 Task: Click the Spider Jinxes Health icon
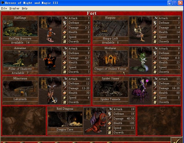coord(155,93)
